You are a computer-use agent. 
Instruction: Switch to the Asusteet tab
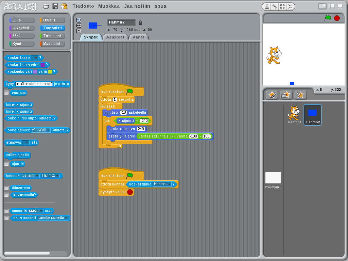115,37
